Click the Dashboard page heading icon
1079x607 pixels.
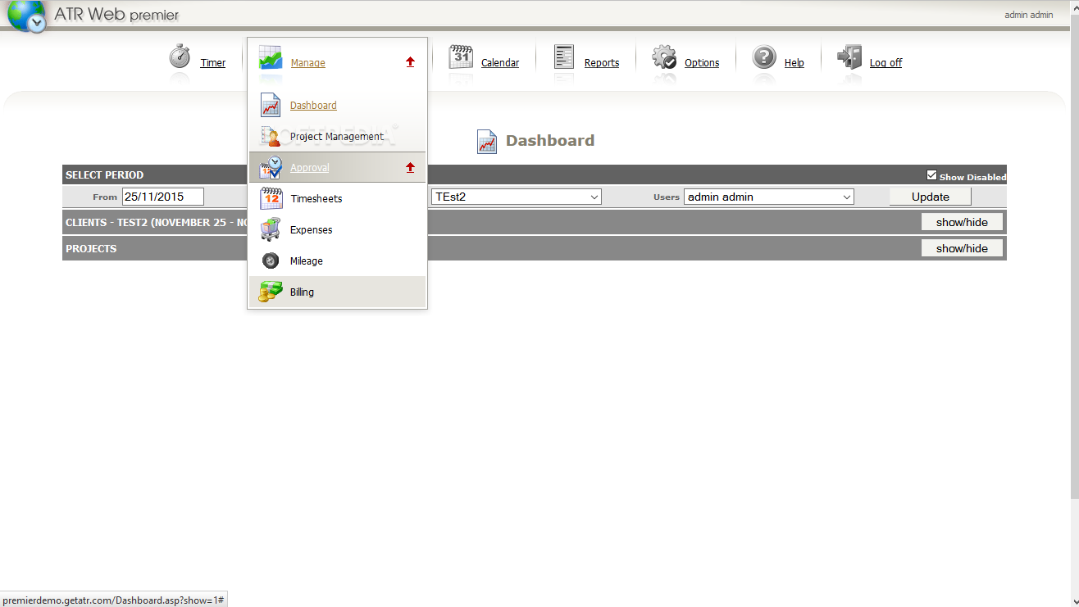487,141
